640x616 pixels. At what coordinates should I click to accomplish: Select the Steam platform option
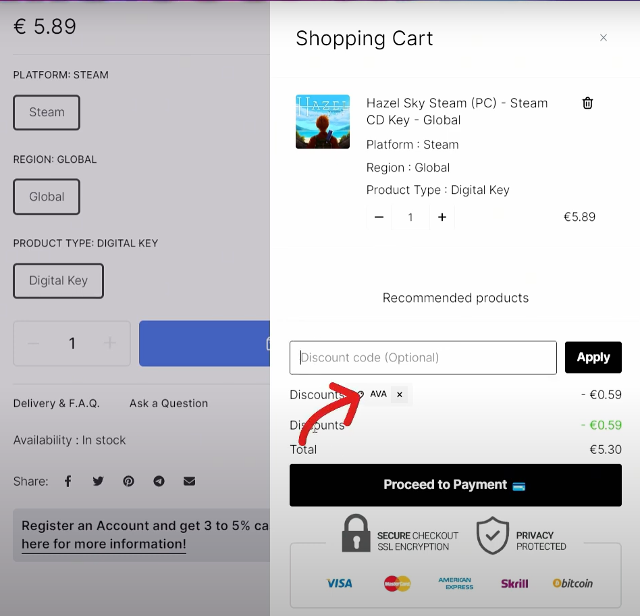coord(47,112)
